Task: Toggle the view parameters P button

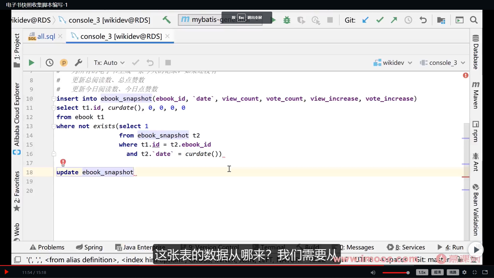Action: click(64, 63)
